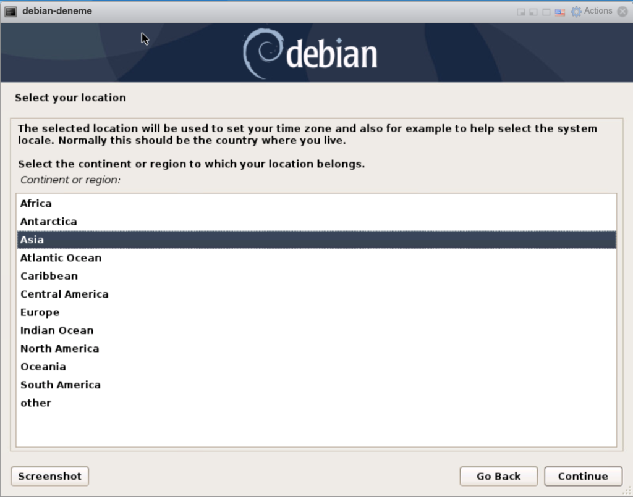The height and width of the screenshot is (497, 633).
Task: Select the highlighted Asia entry
Action: click(316, 240)
